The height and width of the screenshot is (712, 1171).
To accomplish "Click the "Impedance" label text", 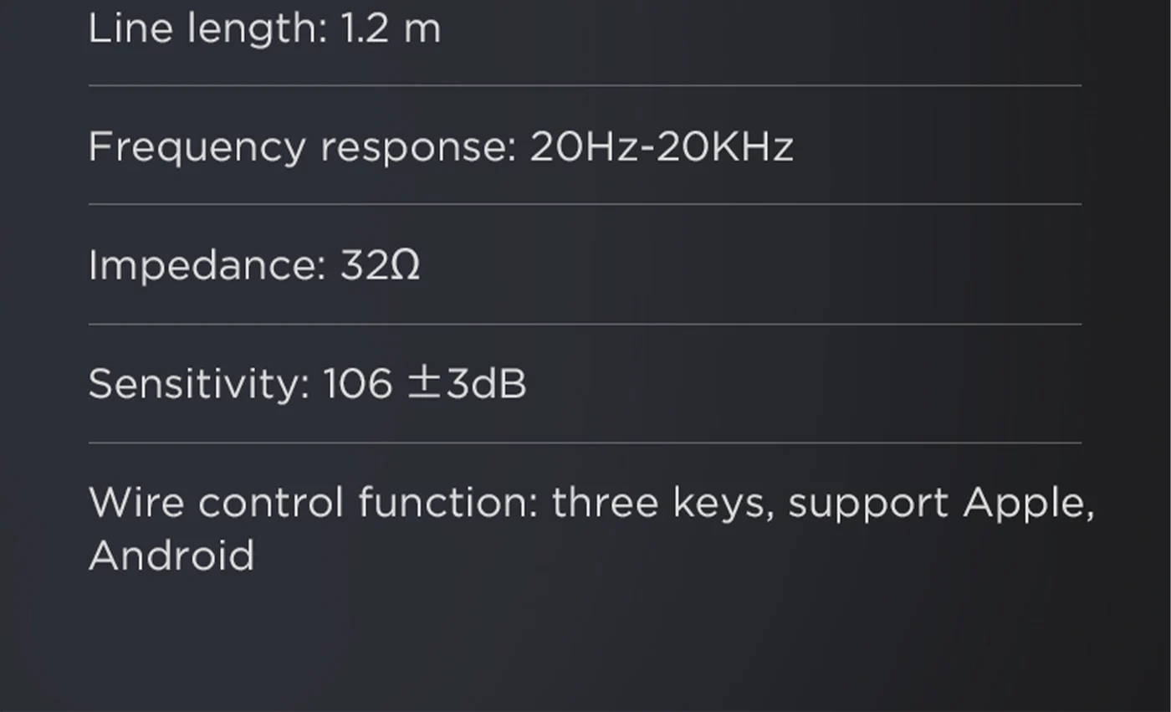I will 207,266.
